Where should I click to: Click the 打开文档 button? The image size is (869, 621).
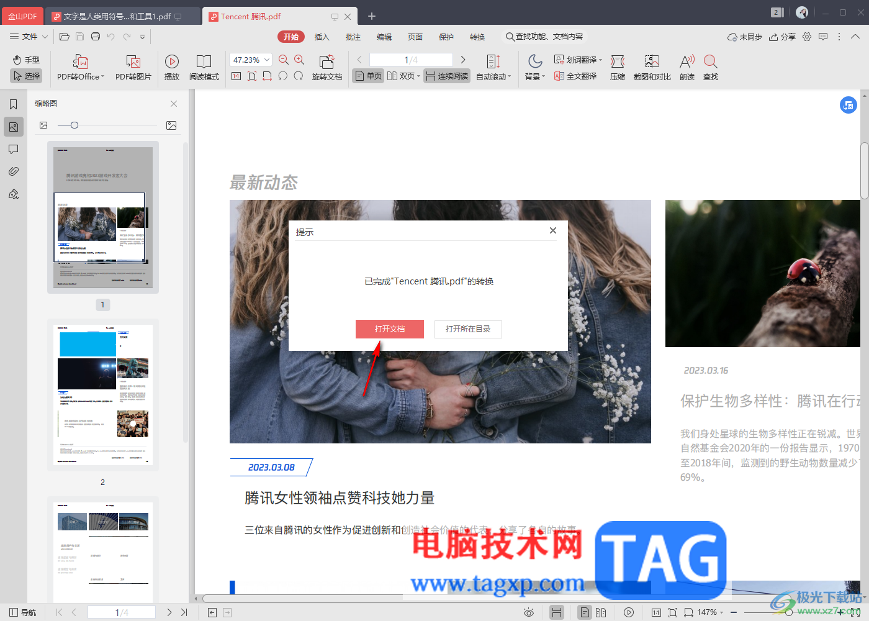[x=390, y=329]
